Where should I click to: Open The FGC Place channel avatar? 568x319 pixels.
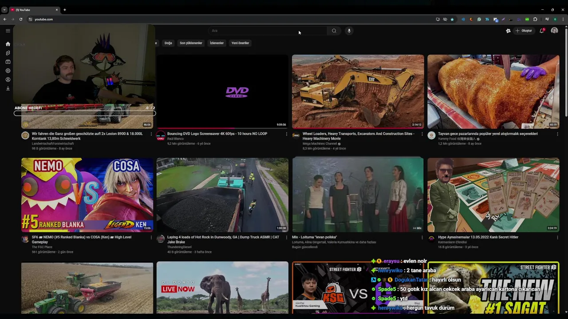tap(25, 239)
